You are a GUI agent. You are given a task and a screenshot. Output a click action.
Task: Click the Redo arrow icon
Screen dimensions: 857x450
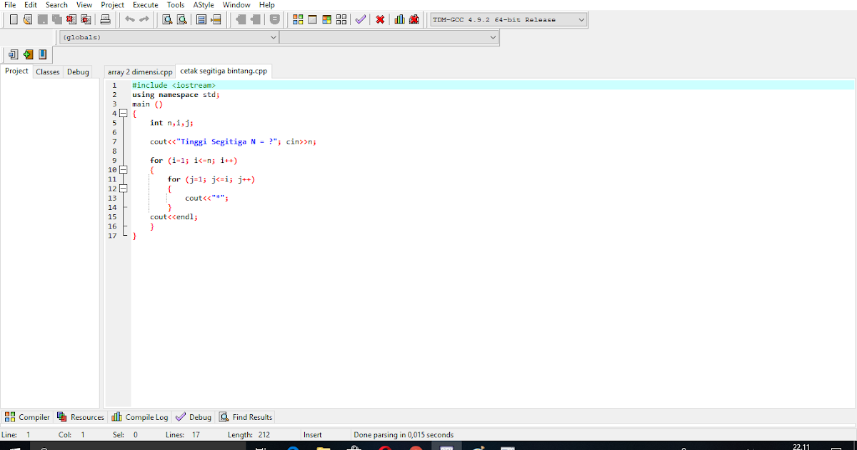144,19
